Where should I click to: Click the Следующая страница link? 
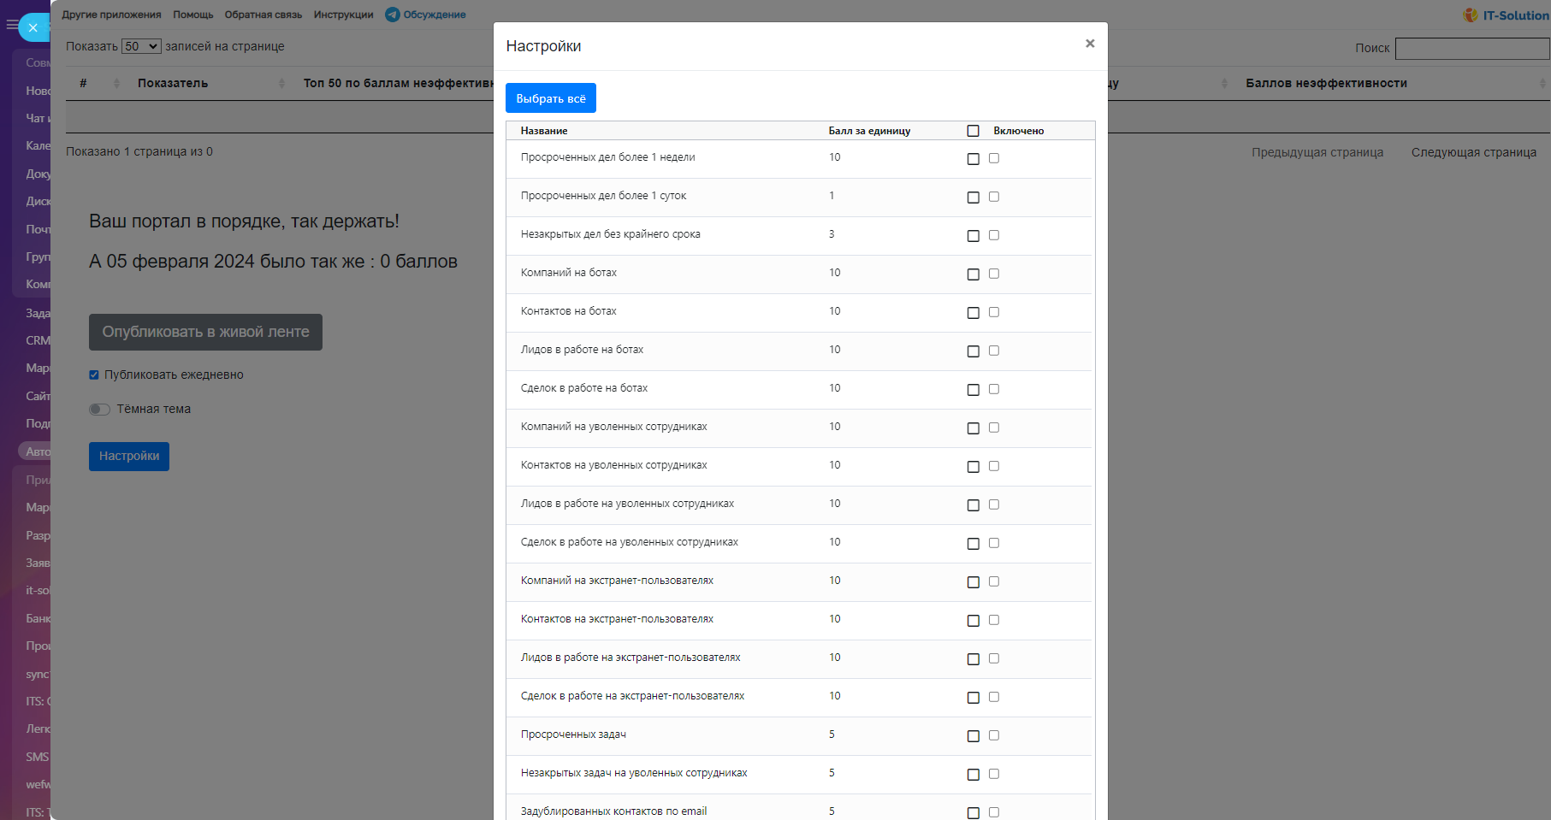1473,152
